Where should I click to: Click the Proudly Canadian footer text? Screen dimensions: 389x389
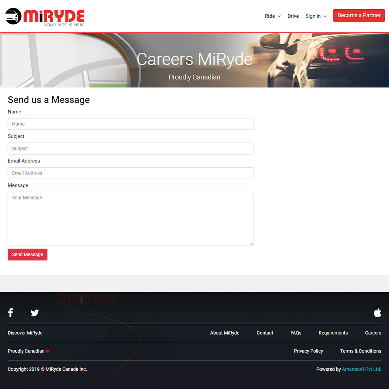26,351
